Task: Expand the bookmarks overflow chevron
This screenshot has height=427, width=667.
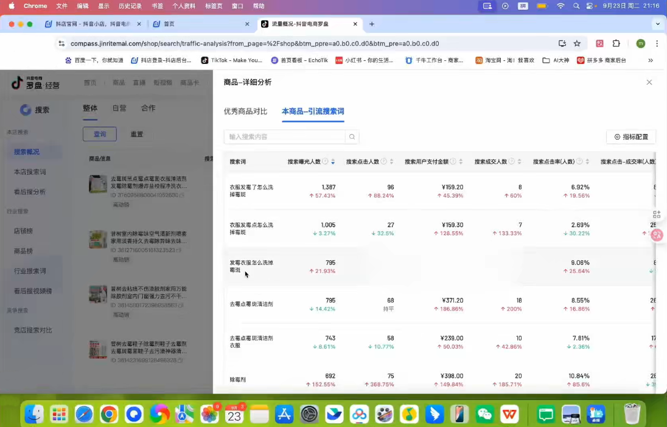Action: pos(650,60)
